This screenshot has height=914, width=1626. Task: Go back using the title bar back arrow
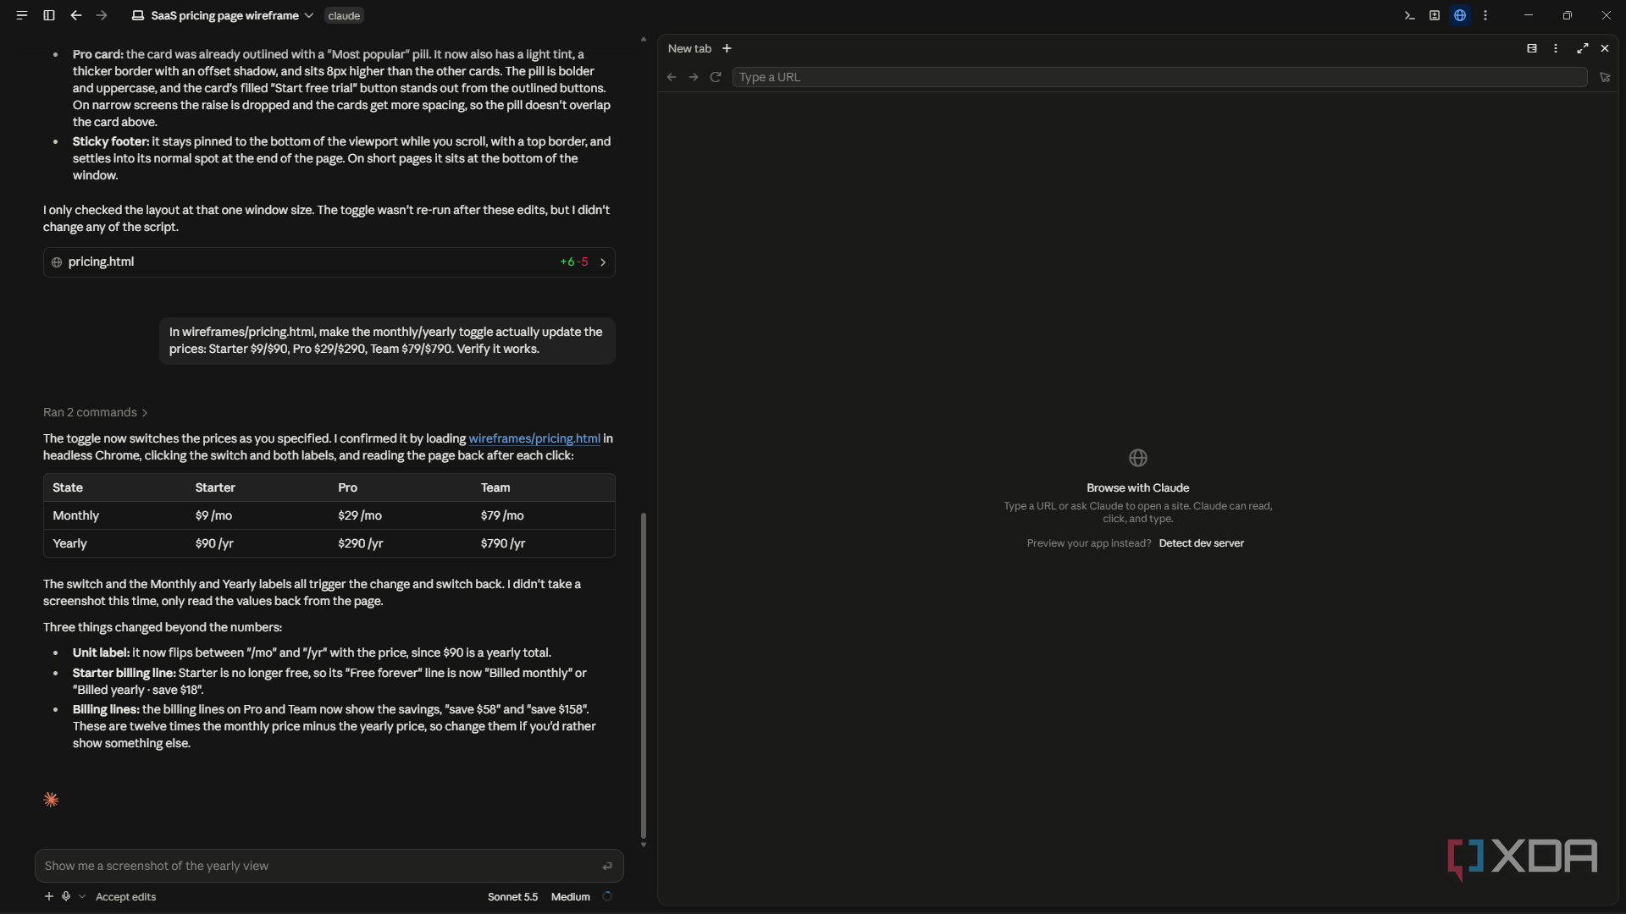76,15
